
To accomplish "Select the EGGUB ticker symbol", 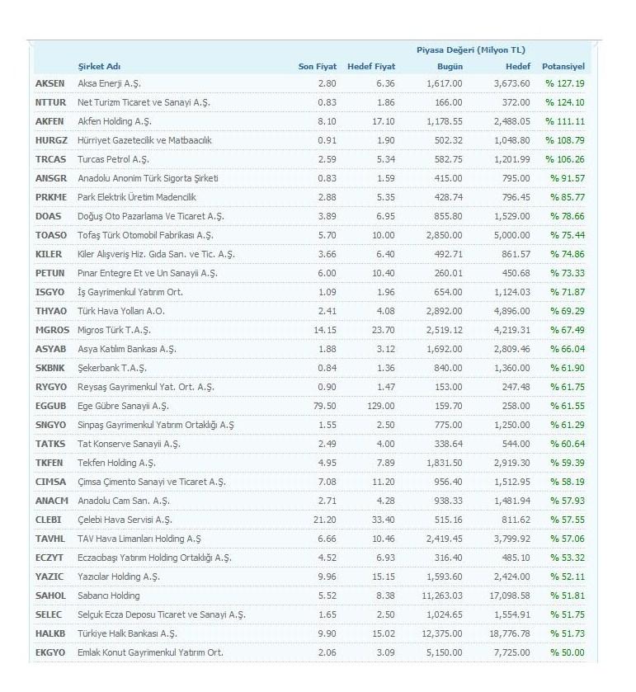I will point(51,406).
